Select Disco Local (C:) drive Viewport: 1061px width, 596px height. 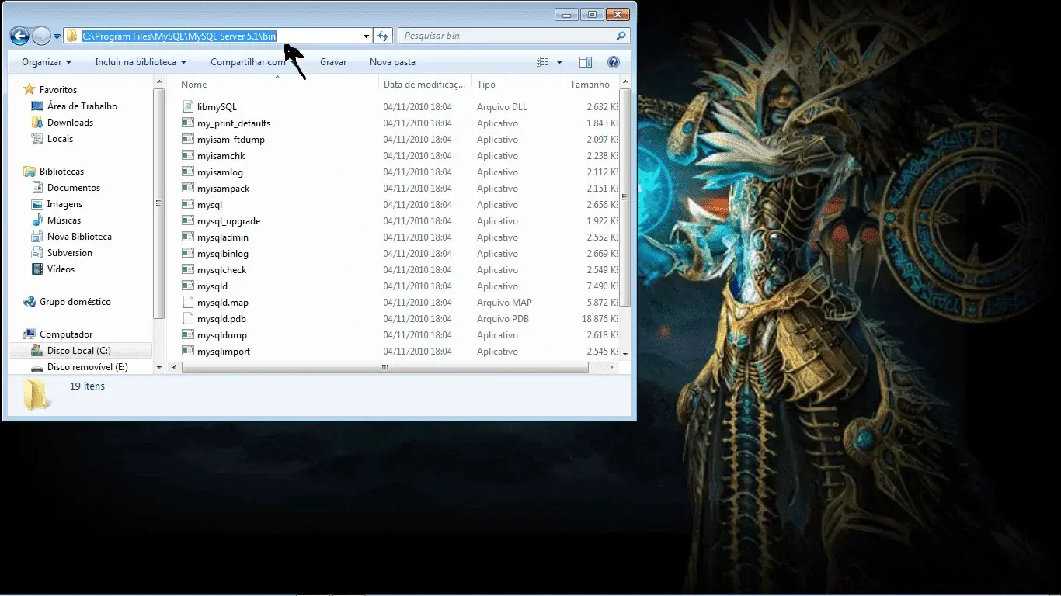[x=79, y=351]
